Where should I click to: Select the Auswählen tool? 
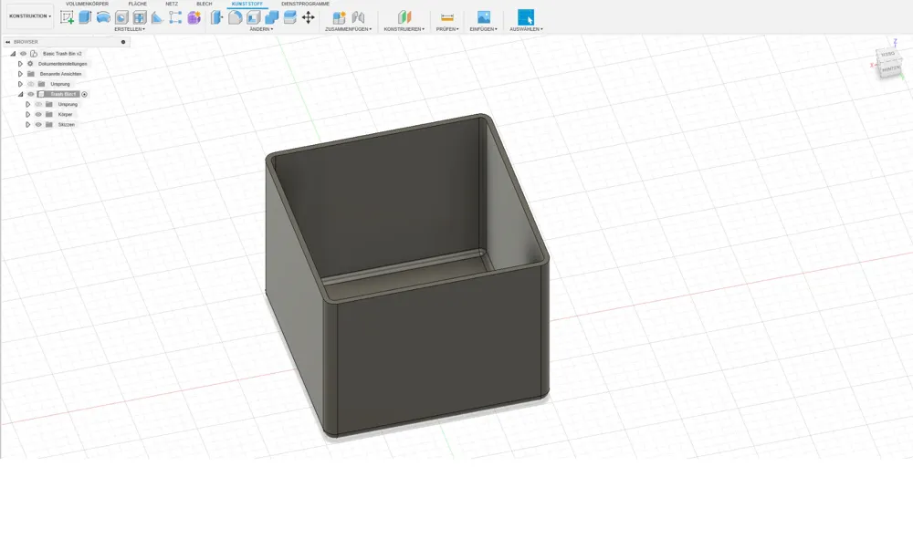click(x=526, y=17)
